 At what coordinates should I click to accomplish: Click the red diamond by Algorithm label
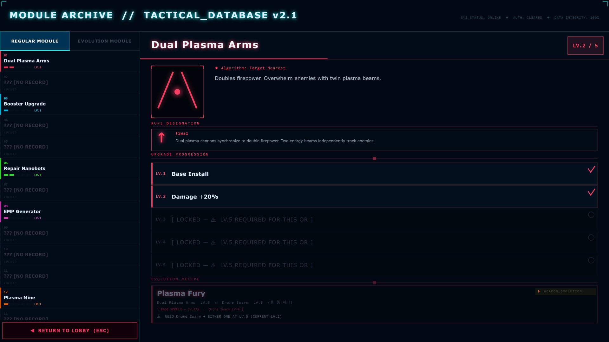coord(217,68)
